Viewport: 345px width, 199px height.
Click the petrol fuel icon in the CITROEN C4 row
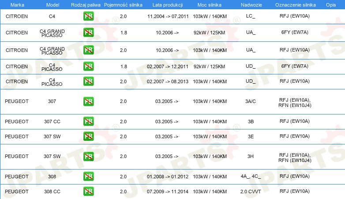(x=88, y=16)
